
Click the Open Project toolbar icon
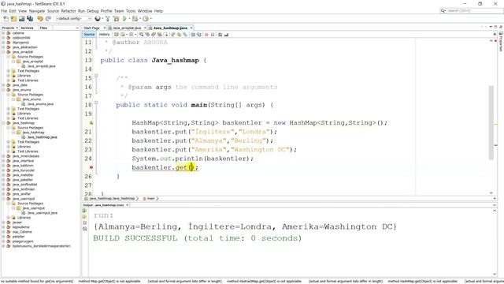point(22,19)
